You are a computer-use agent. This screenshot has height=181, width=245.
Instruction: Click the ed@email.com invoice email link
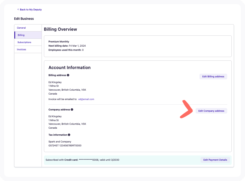86,99
